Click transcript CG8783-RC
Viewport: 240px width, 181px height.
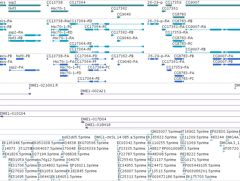click(179, 46)
